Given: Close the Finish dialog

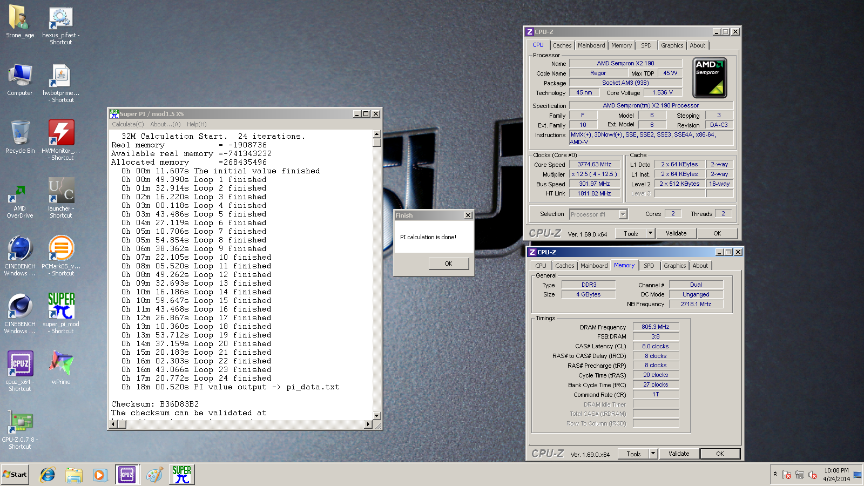Looking at the screenshot, I should 468,215.
